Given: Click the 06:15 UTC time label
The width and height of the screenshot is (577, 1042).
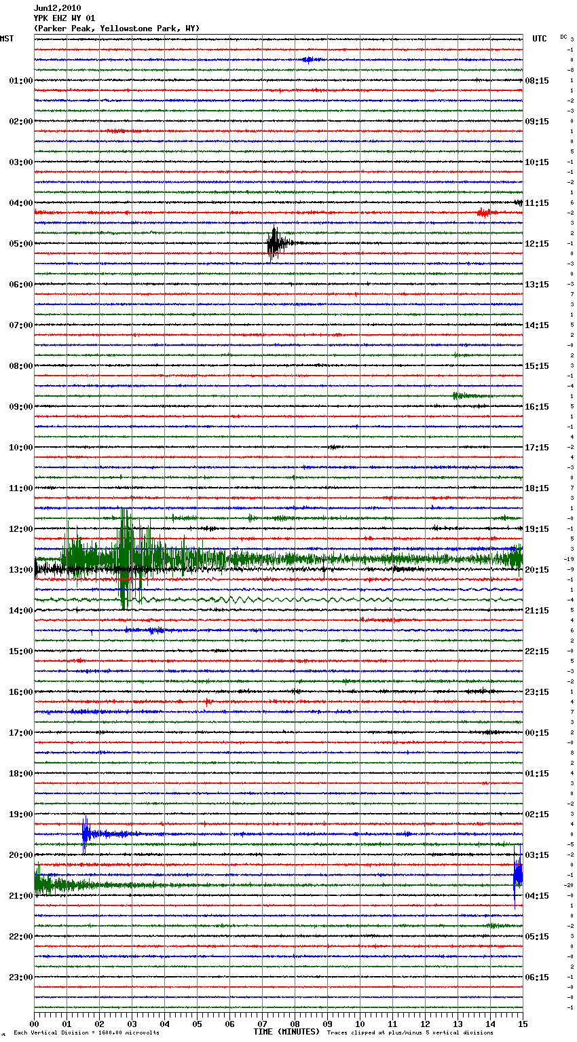Looking at the screenshot, I should [x=537, y=977].
